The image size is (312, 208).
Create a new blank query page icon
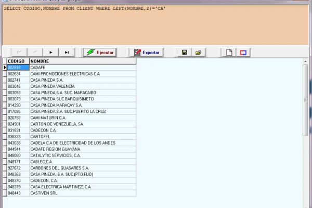(229, 53)
